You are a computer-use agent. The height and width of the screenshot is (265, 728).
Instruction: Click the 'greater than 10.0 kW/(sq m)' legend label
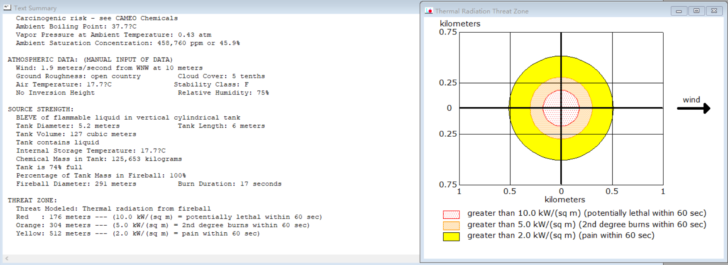point(587,213)
